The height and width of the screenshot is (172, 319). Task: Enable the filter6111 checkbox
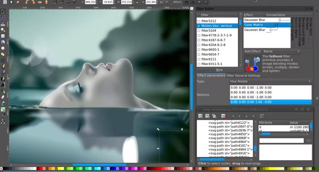click(199, 59)
